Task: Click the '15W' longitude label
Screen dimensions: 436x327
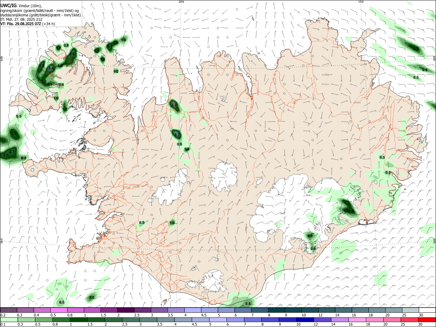Action: tap(361, 2)
